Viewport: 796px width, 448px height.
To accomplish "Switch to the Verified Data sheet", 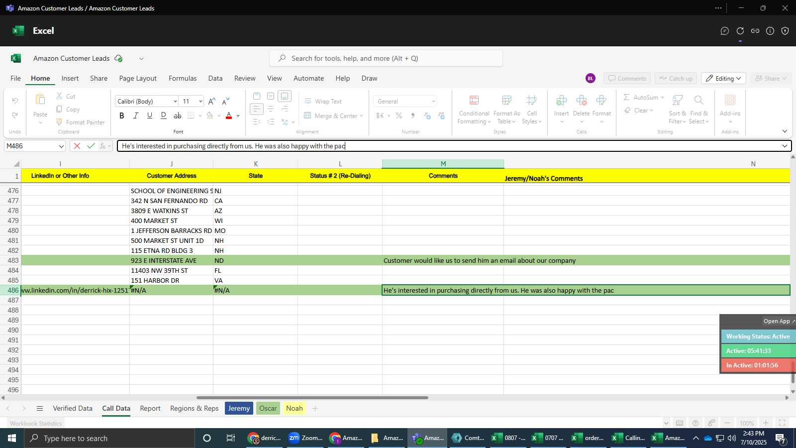I will (73, 408).
